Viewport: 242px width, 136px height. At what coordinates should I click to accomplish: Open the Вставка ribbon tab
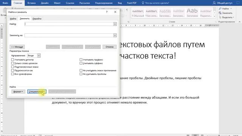(x=31, y=3)
